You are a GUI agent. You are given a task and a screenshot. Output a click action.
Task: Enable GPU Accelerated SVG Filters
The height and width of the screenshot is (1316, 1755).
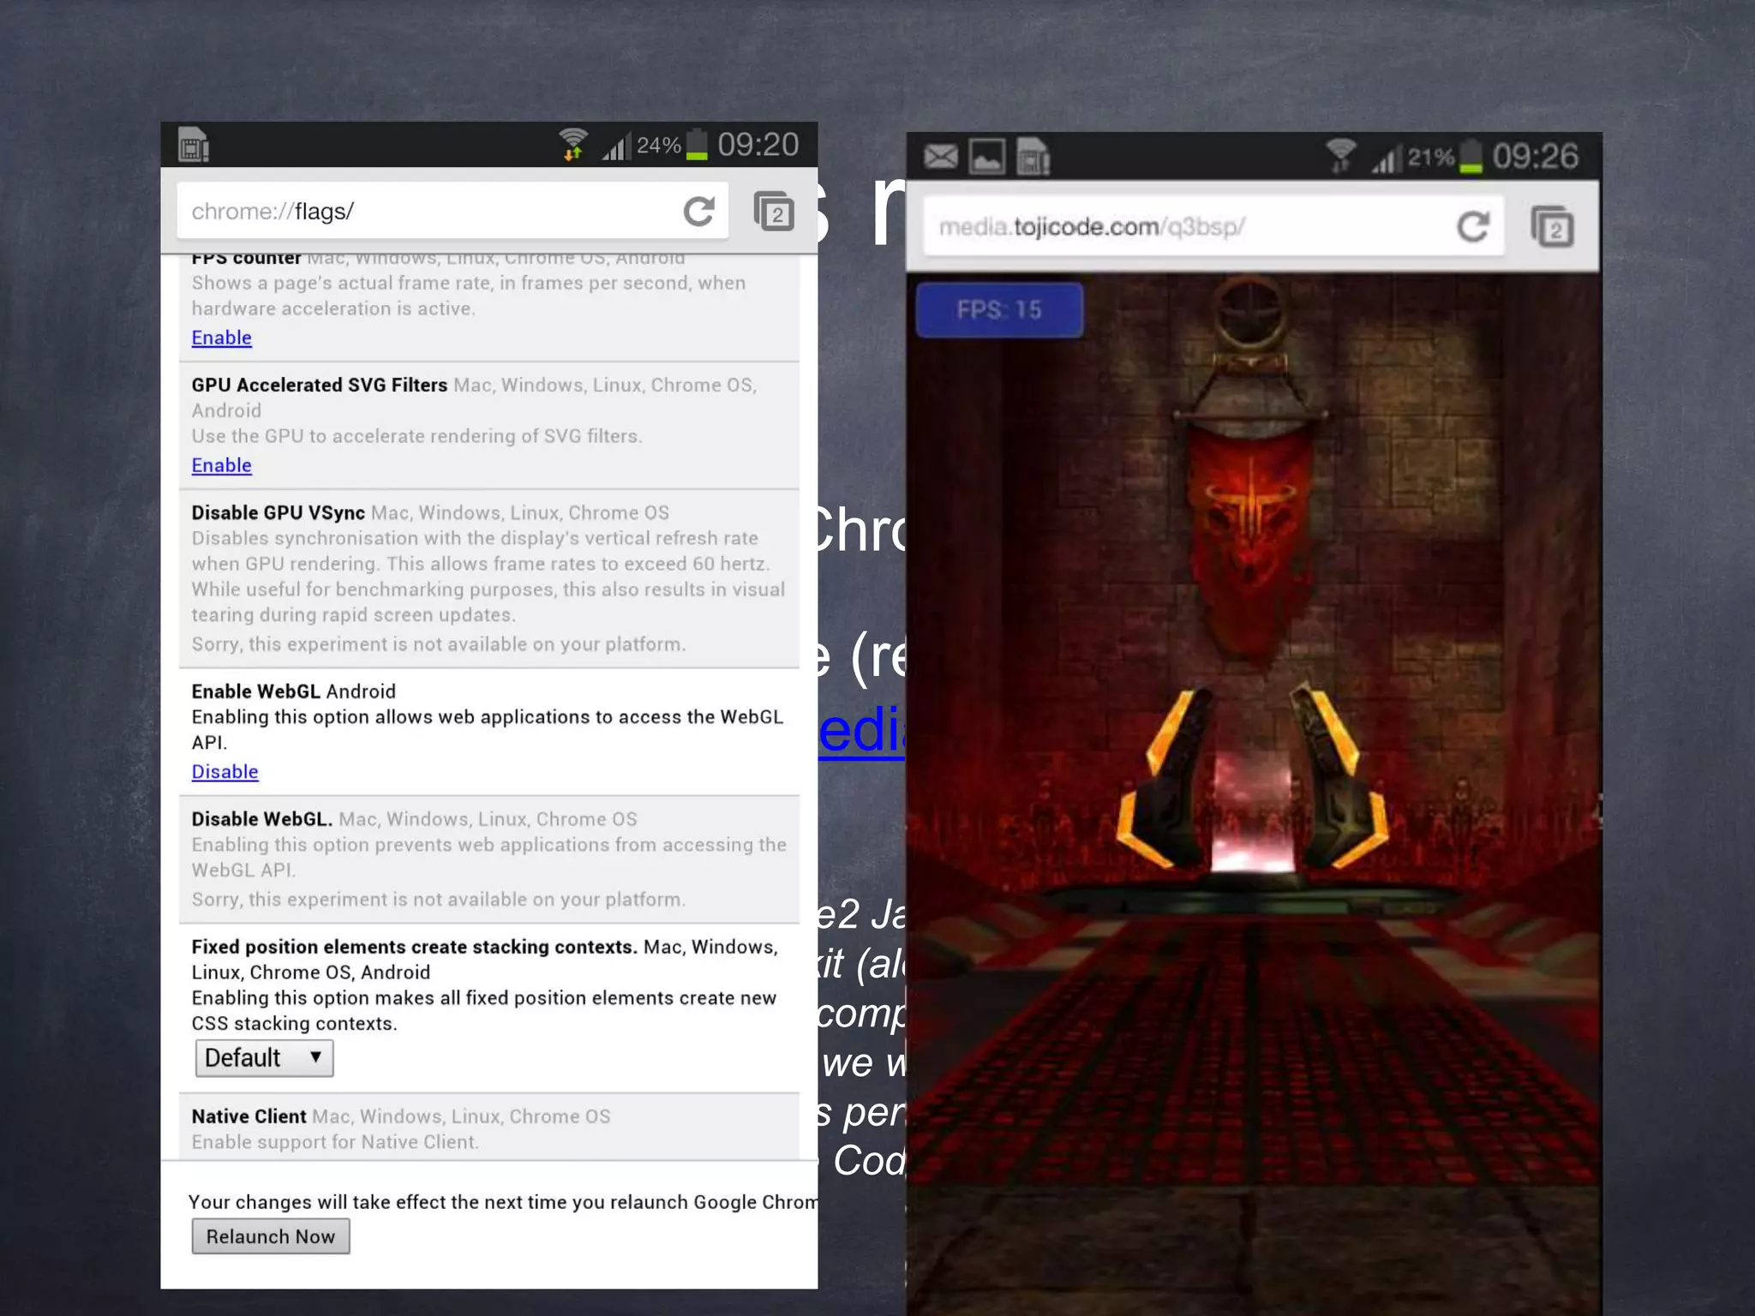[x=221, y=465]
